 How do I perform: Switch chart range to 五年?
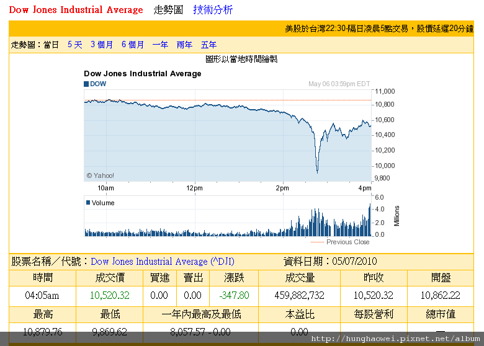(x=208, y=45)
